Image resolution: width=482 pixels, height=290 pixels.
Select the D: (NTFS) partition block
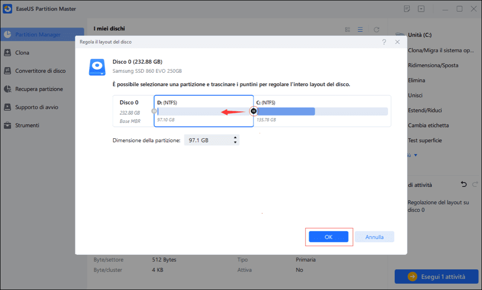tap(204, 111)
